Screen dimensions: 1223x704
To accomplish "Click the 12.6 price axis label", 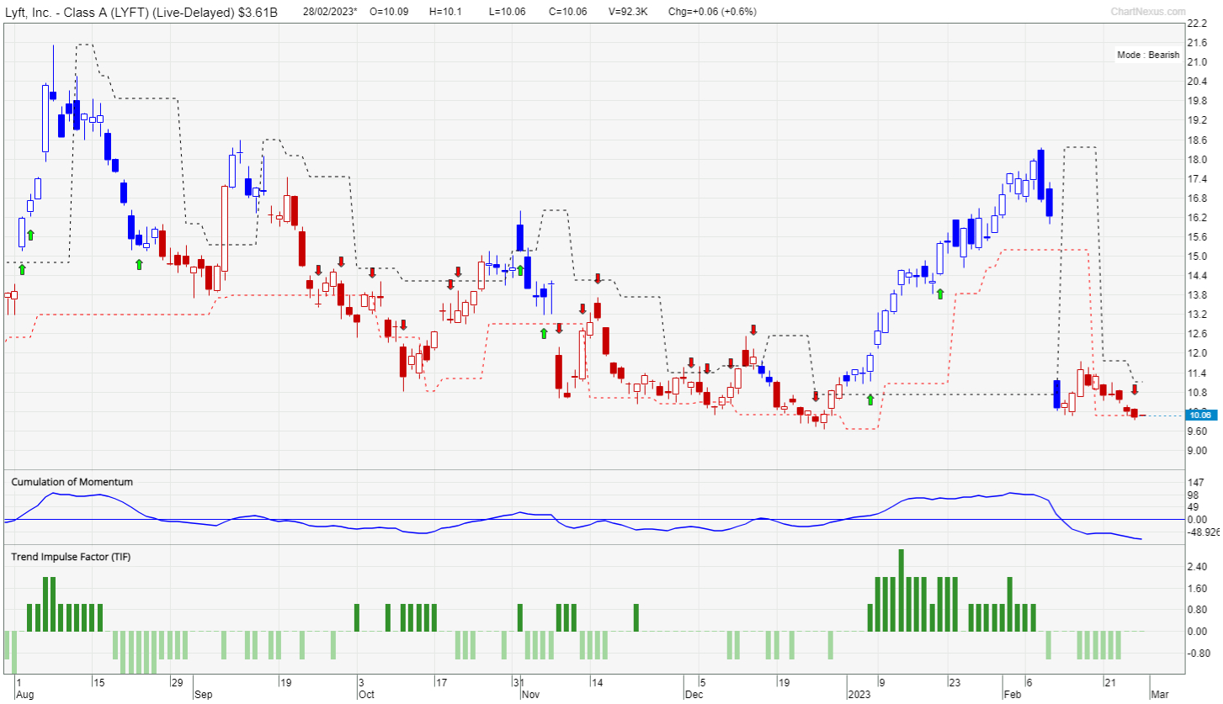I will (x=1198, y=335).
